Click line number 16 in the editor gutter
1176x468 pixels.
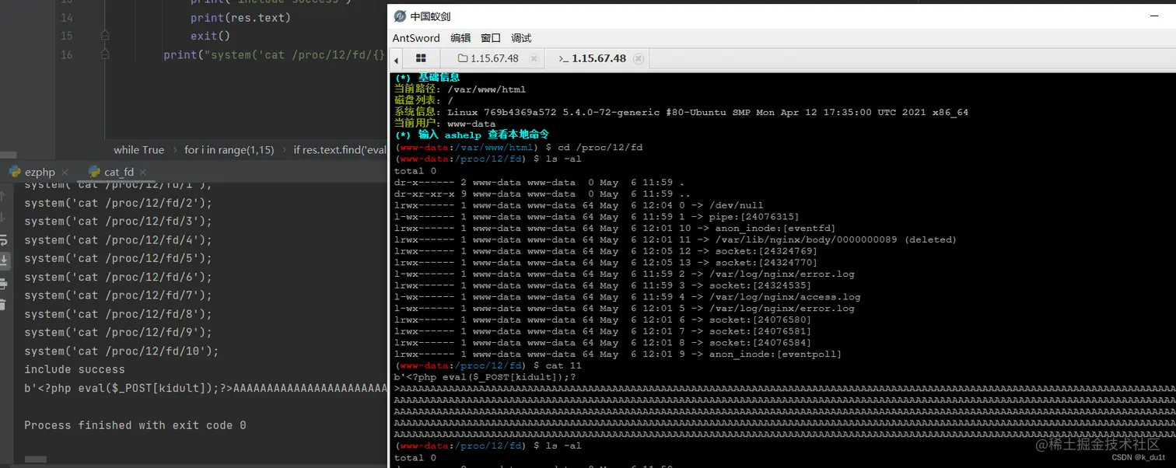click(x=66, y=55)
